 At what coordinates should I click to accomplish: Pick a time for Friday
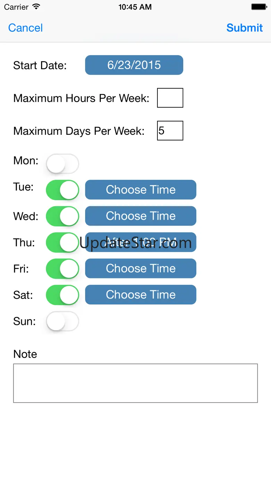[140, 268]
